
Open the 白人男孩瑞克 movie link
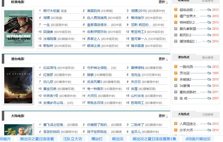pyautogui.click(x=97, y=18)
